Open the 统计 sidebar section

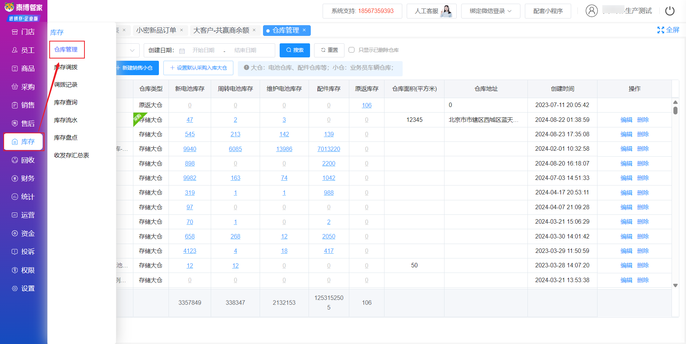(23, 197)
